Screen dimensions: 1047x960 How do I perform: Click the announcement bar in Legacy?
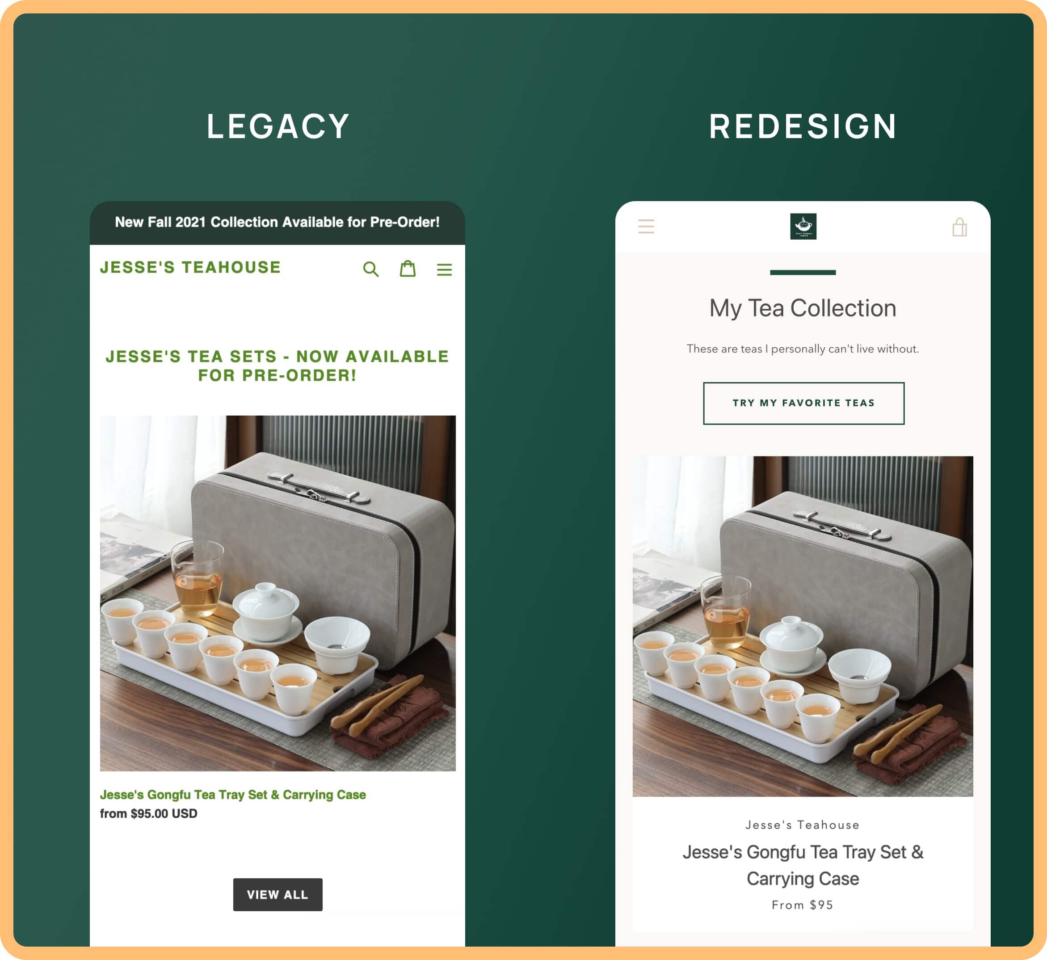coord(278,222)
